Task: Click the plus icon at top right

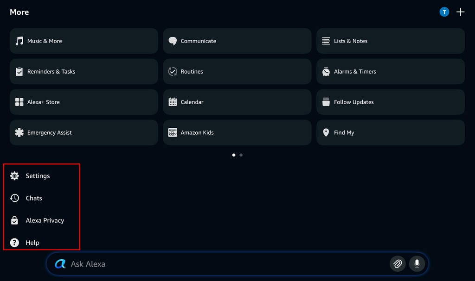Action: point(460,12)
